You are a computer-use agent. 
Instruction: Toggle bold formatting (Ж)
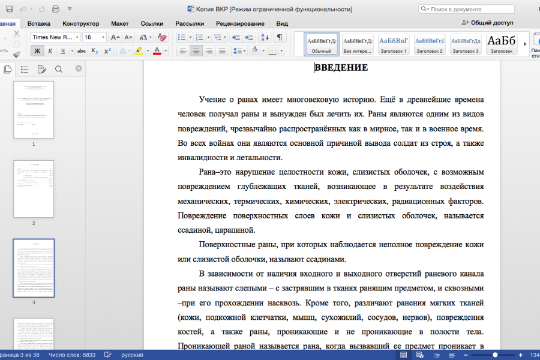[x=37, y=51]
